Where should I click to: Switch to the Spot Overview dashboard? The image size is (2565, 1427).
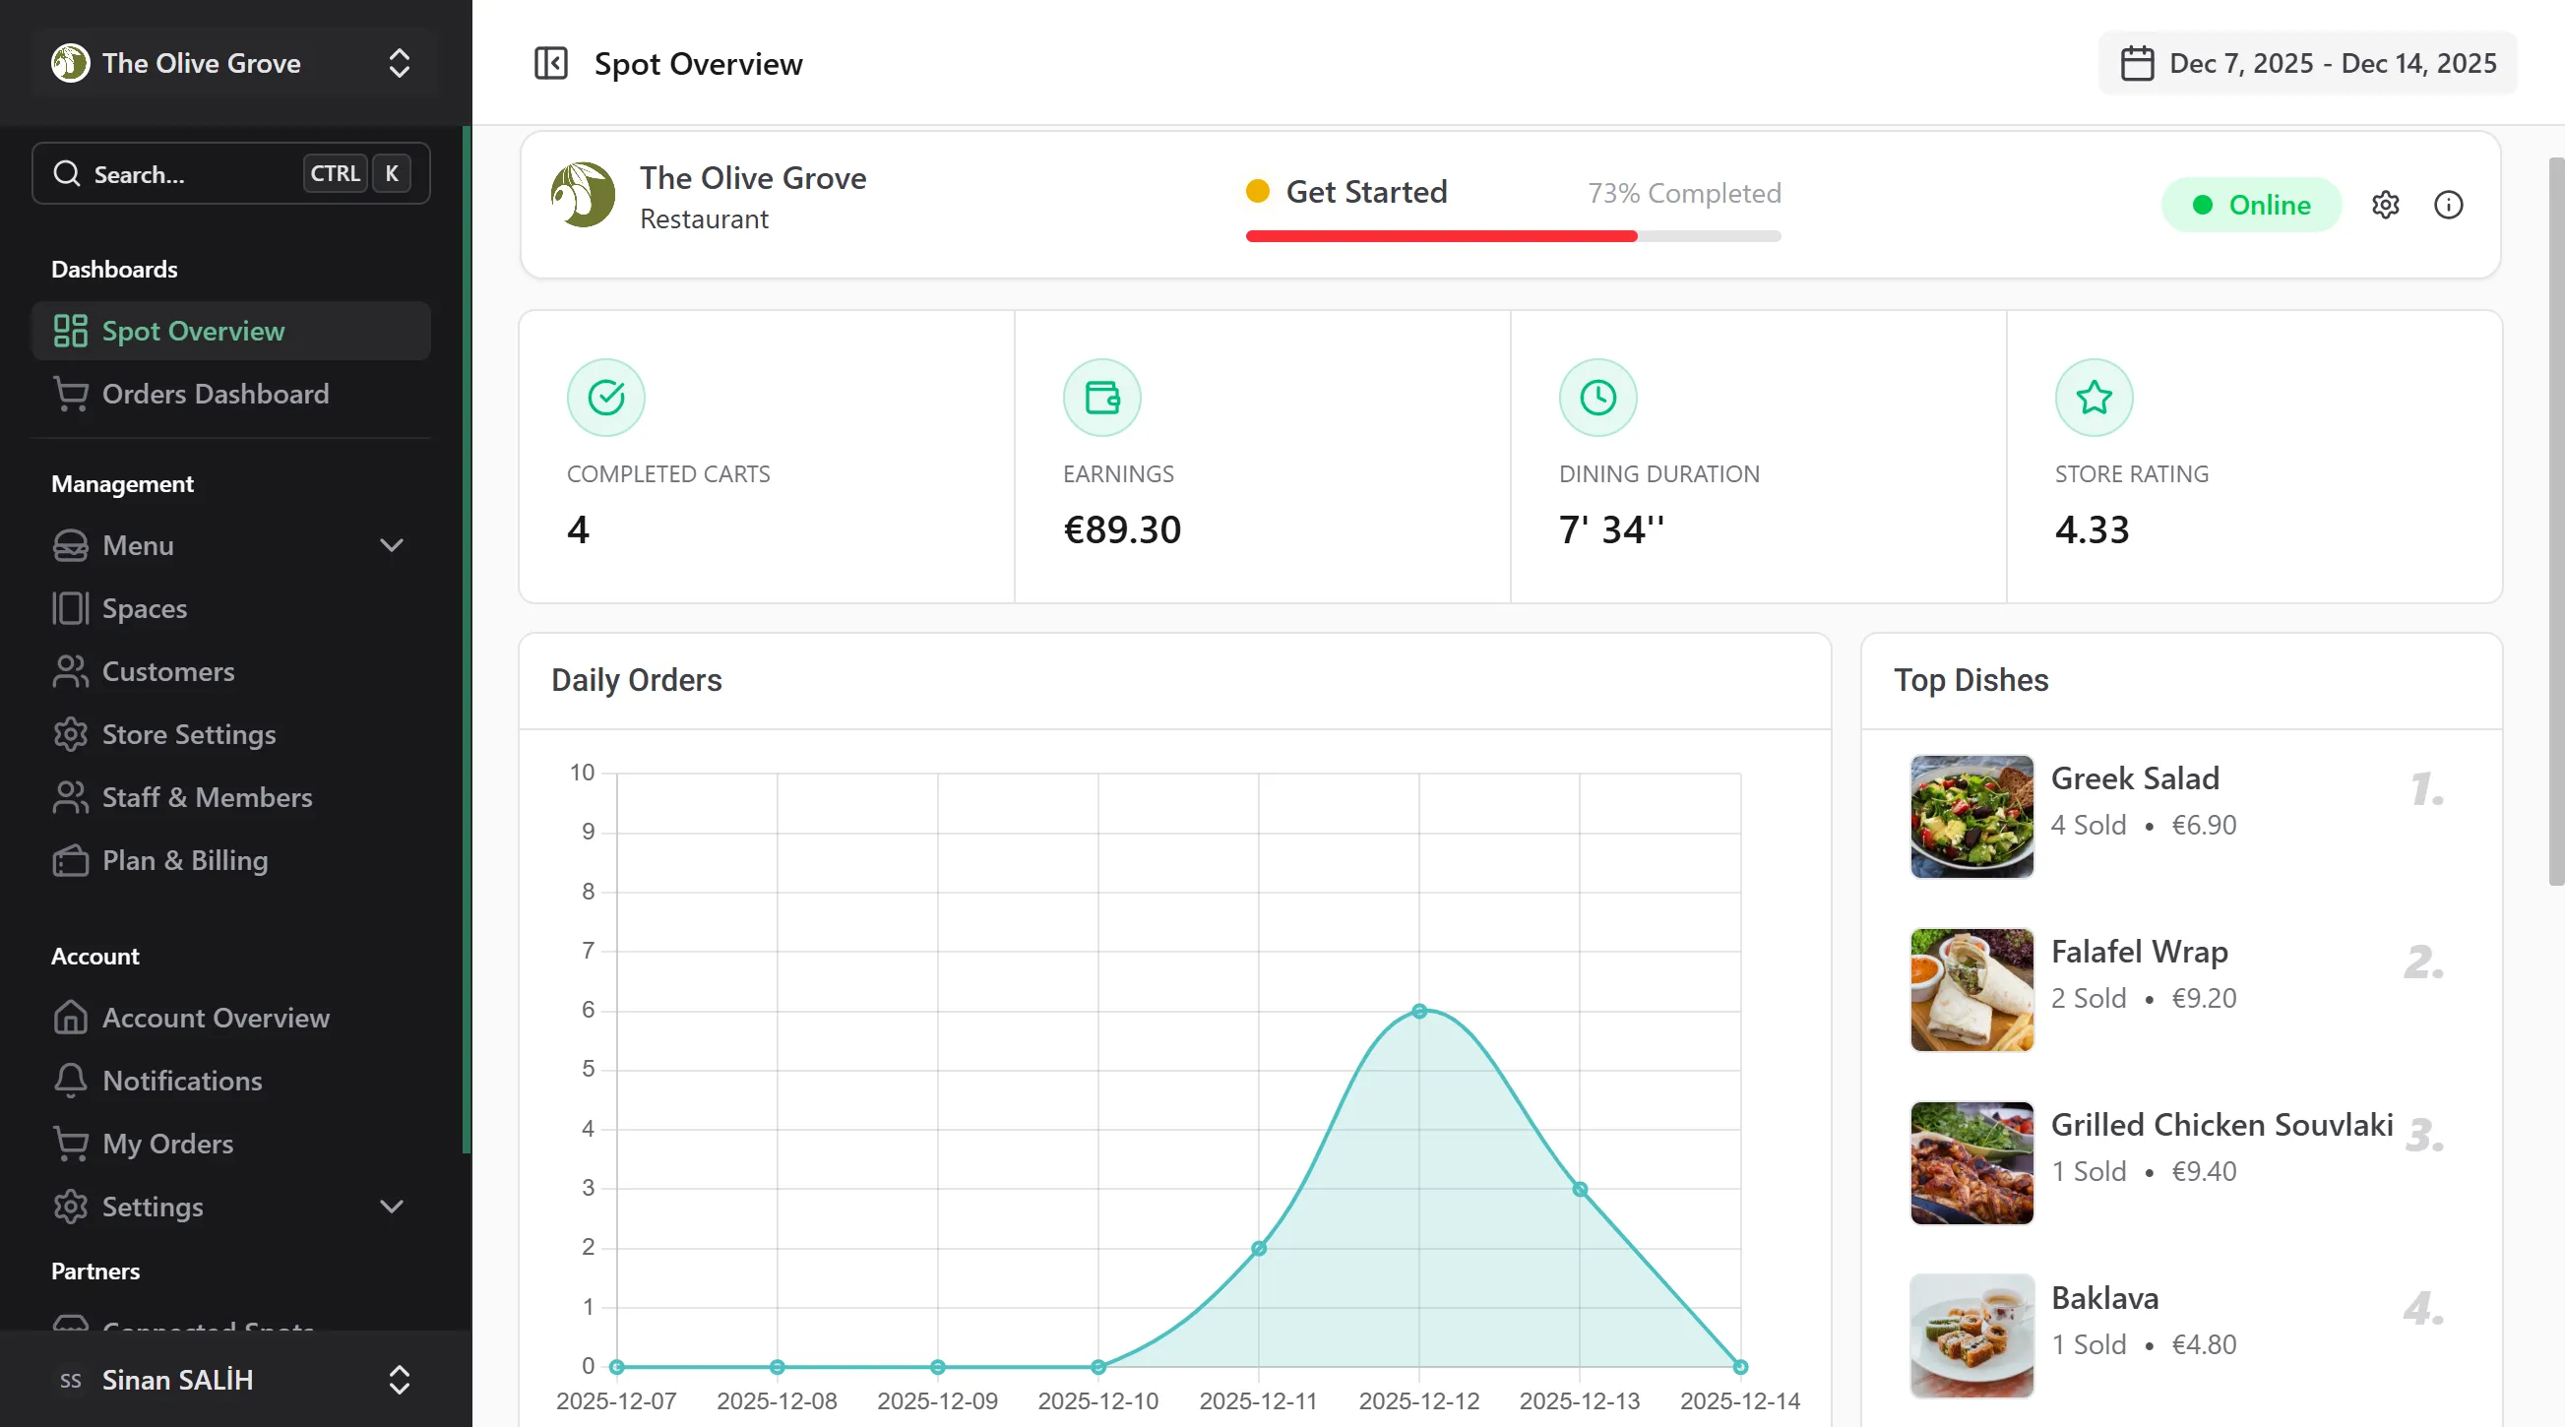[x=192, y=331]
